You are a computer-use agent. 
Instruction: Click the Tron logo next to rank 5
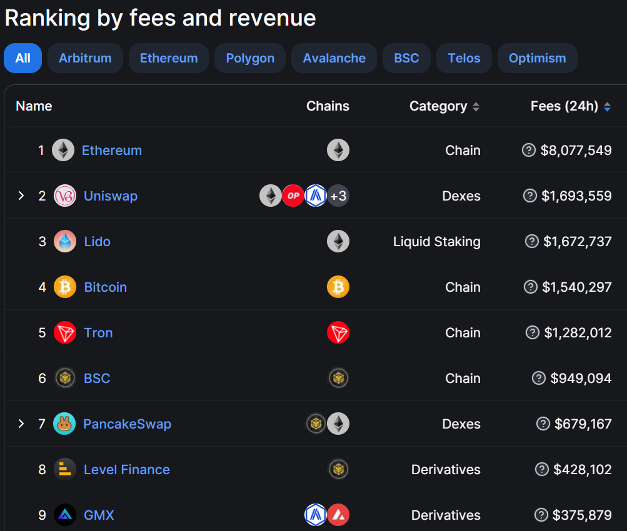[65, 332]
